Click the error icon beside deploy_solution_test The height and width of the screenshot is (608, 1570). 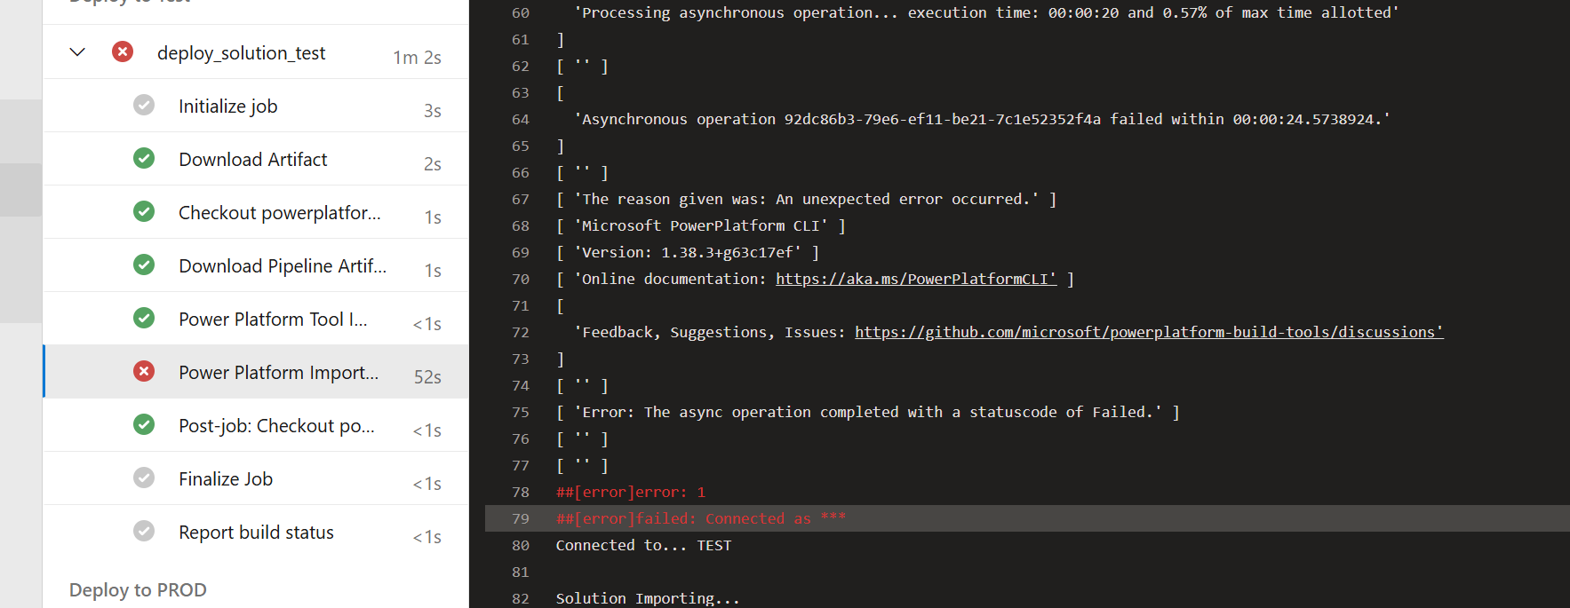[122, 52]
